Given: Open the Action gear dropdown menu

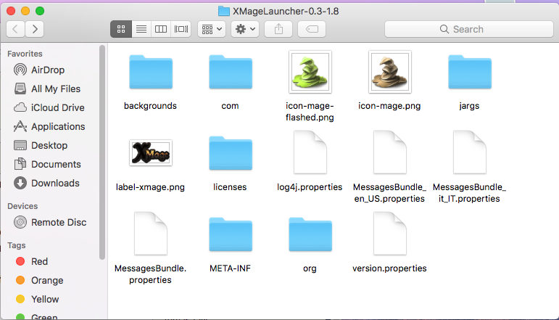Looking at the screenshot, I should point(245,29).
